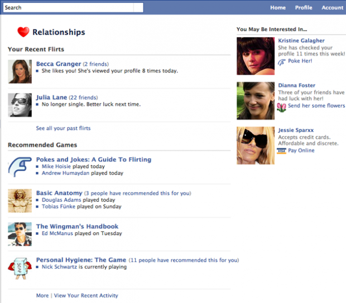Open Becca Granger's profile photo
Image resolution: width=346 pixels, height=303 pixels.
click(20, 71)
